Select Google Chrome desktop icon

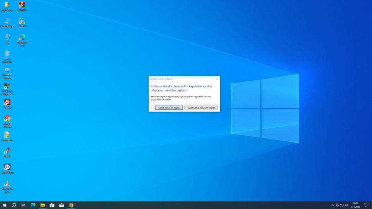pyautogui.click(x=7, y=122)
